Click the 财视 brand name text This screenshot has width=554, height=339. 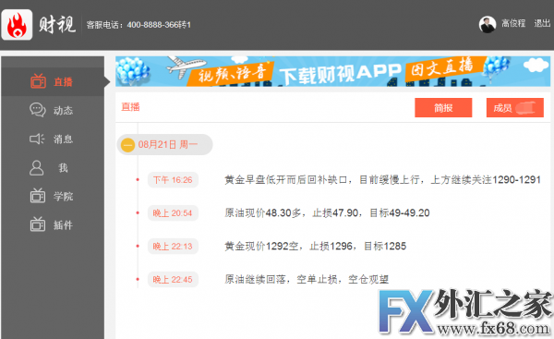pyautogui.click(x=57, y=25)
